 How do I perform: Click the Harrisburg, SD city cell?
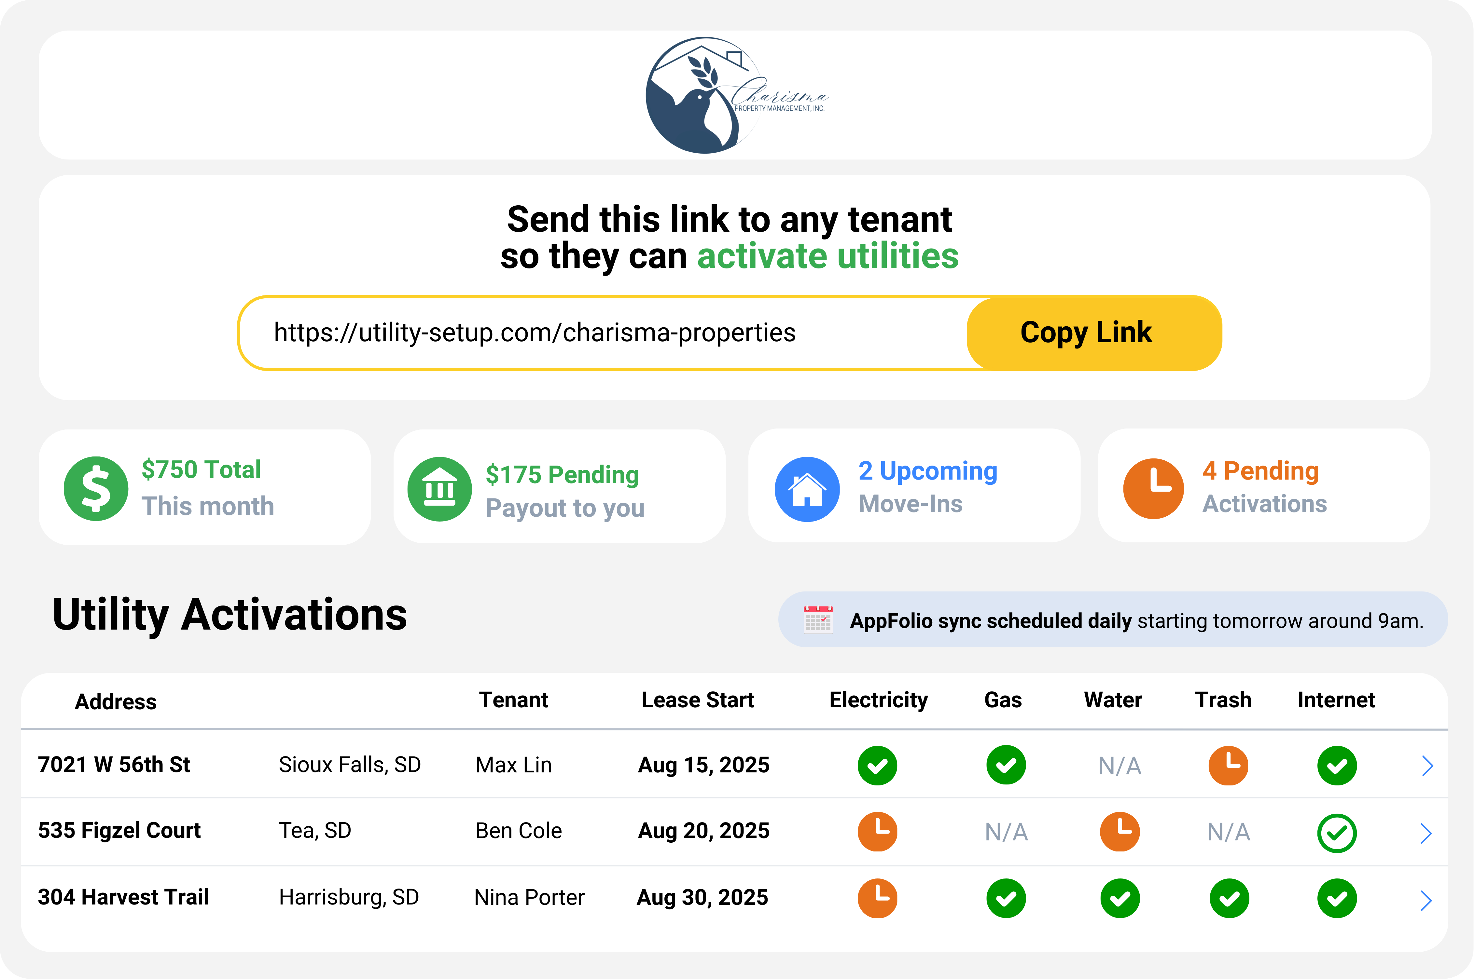pyautogui.click(x=349, y=898)
